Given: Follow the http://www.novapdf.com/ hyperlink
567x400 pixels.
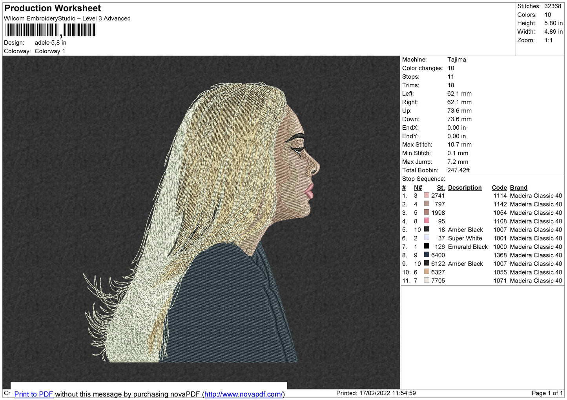Looking at the screenshot, I should tap(243, 394).
